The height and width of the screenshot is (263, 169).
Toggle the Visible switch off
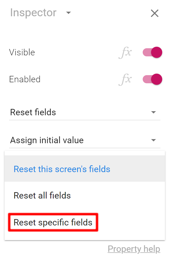point(152,52)
